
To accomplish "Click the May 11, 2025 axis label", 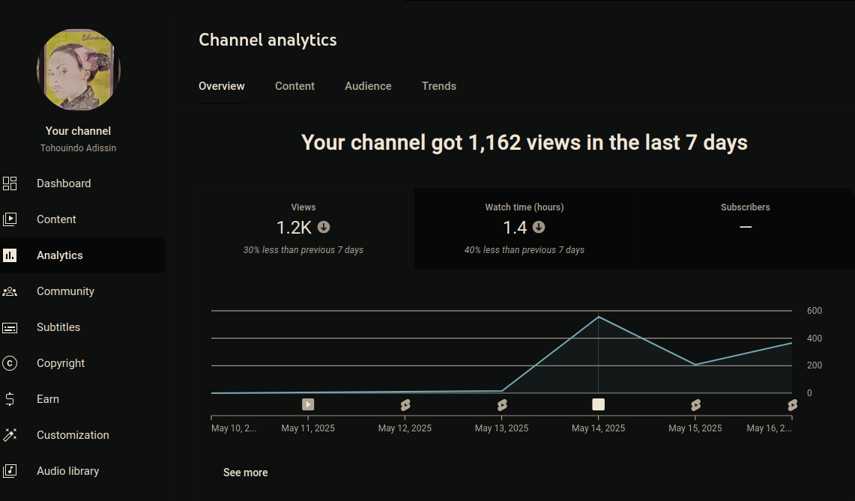I will pyautogui.click(x=308, y=428).
